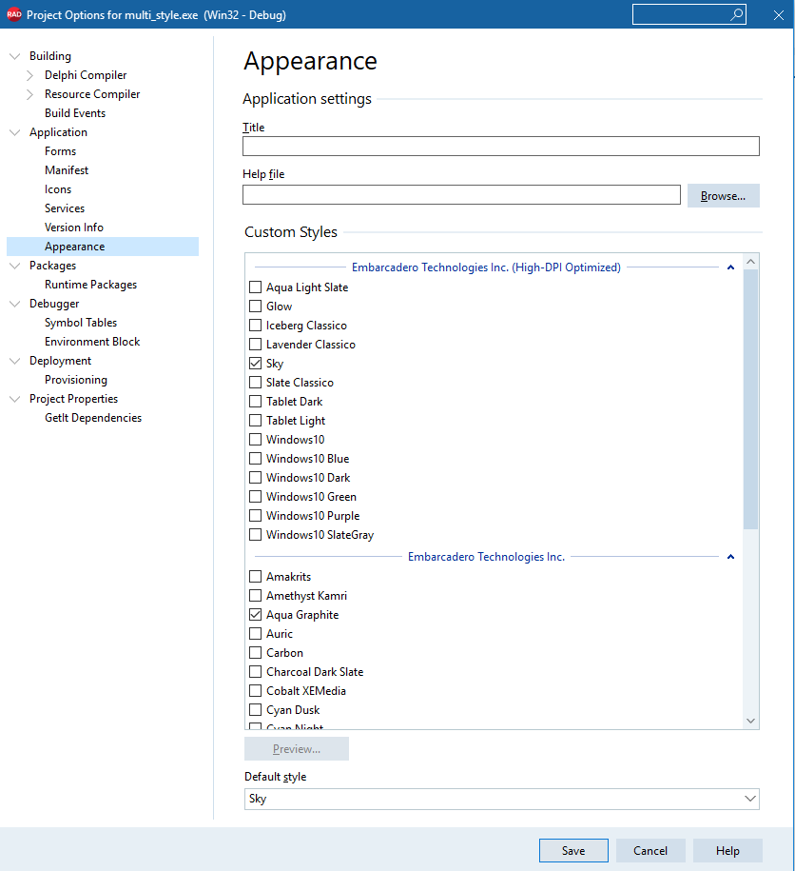Viewport: 795px width, 871px height.
Task: Enable the Glow custom style
Action: (x=255, y=307)
